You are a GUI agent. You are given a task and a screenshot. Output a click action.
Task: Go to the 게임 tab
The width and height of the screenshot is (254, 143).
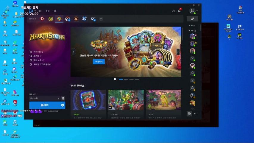click(47, 11)
